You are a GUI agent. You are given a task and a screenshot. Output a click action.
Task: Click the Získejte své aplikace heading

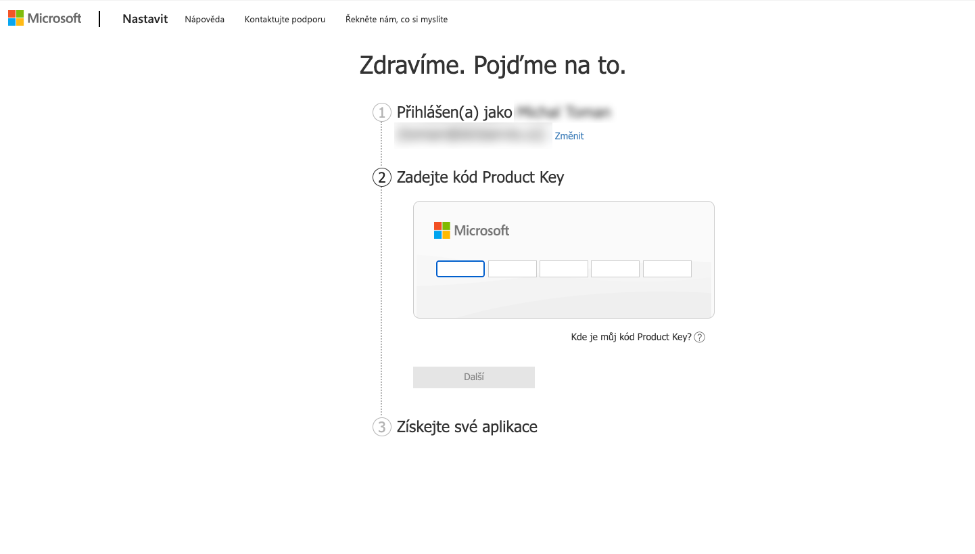coord(467,427)
